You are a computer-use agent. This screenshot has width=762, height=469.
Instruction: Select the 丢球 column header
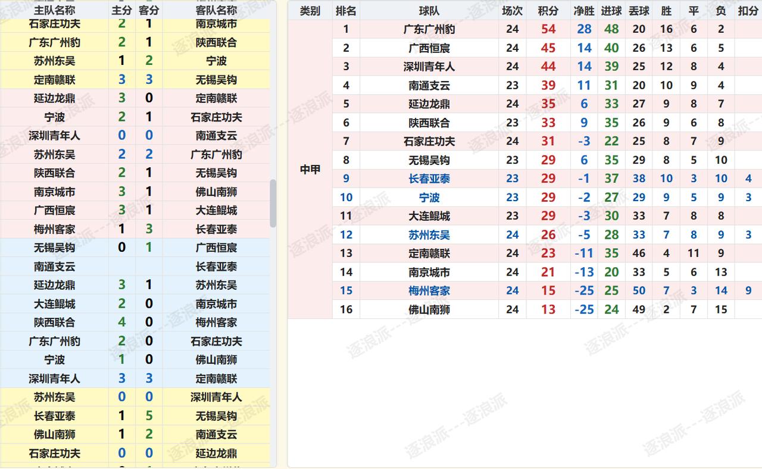(639, 11)
